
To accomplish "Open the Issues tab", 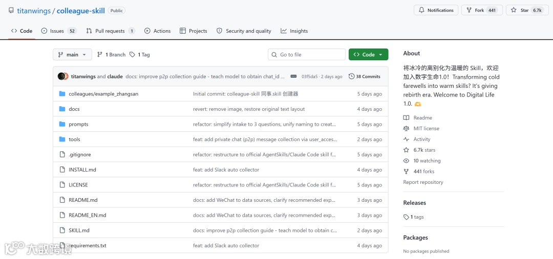I will (x=59, y=31).
